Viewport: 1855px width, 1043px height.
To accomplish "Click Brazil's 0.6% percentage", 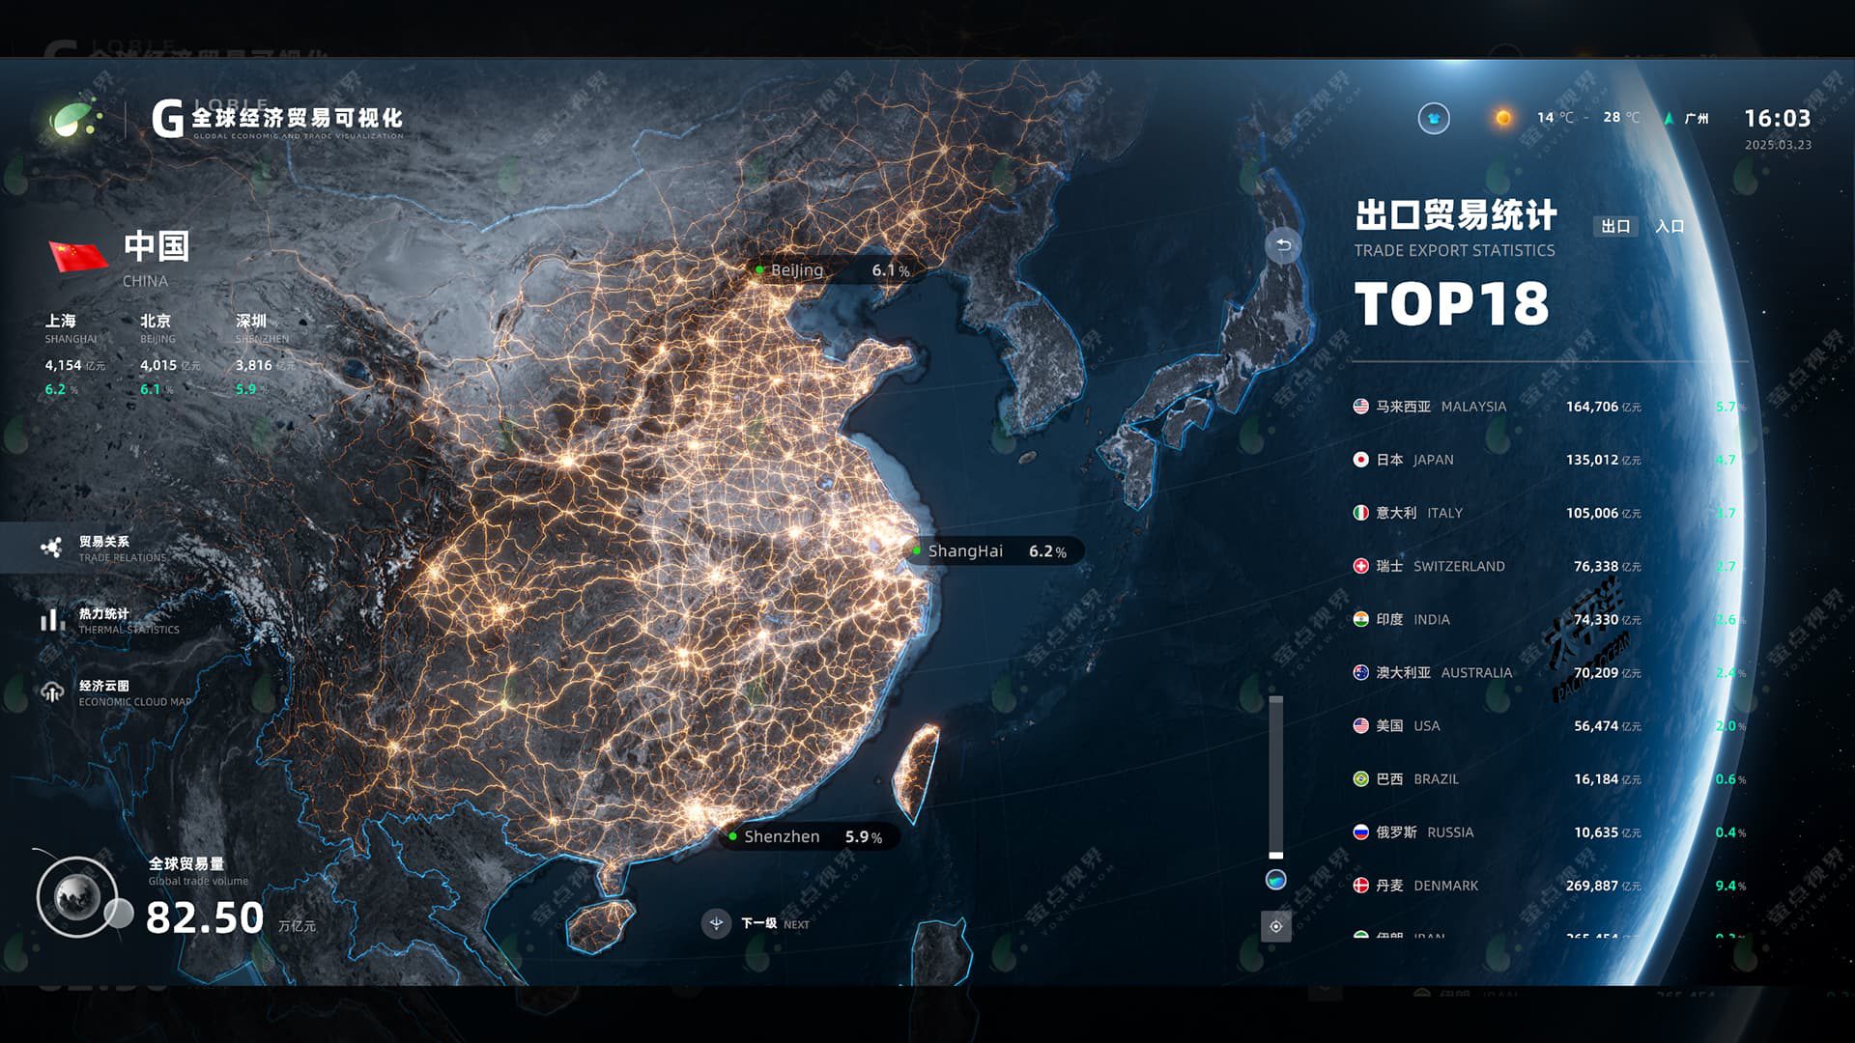I will coord(1730,779).
